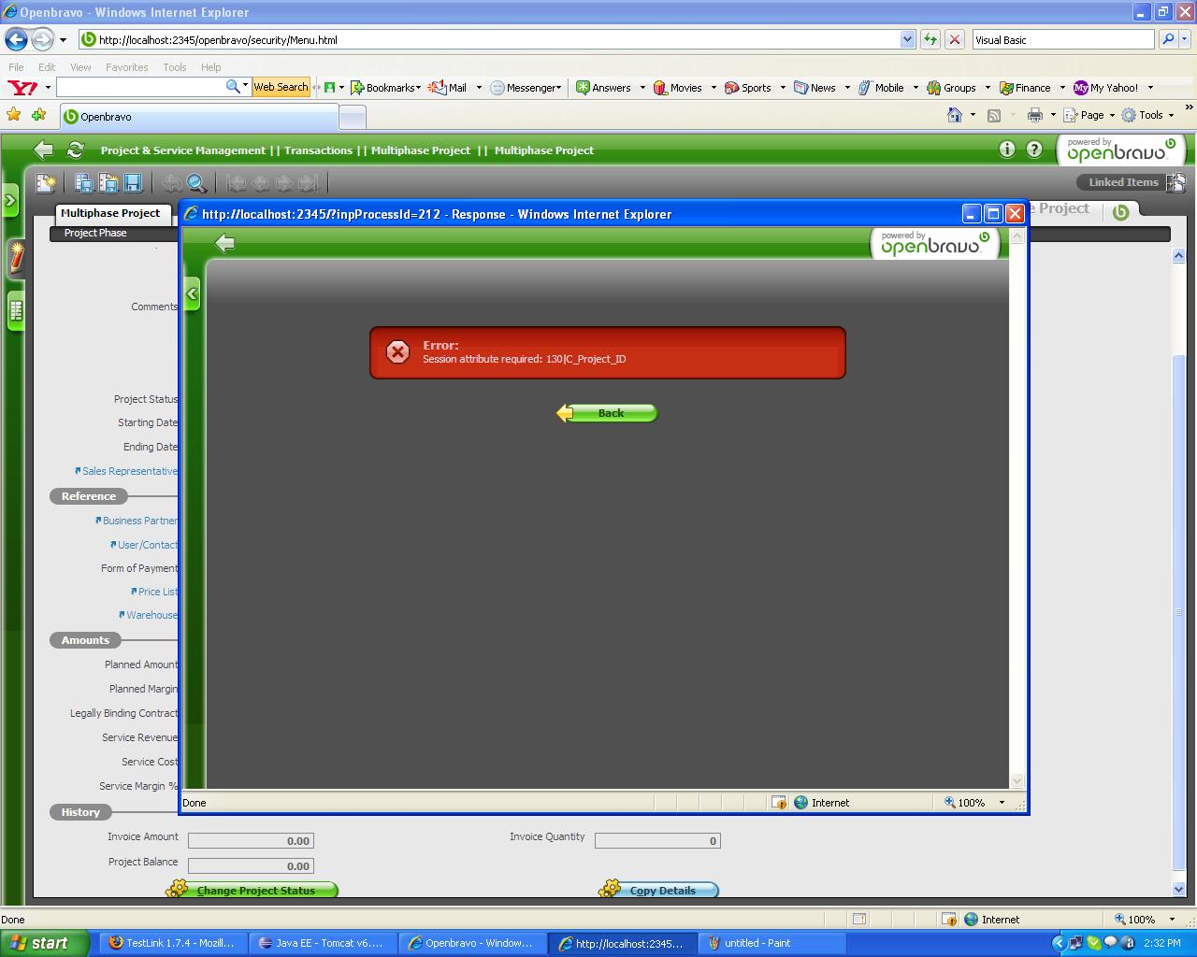The height and width of the screenshot is (957, 1197).
Task: Click the address bar with the Menu.html URL
Action: point(488,39)
